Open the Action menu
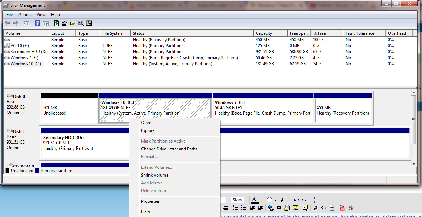Viewport: 422px width, 217px height. [x=24, y=15]
